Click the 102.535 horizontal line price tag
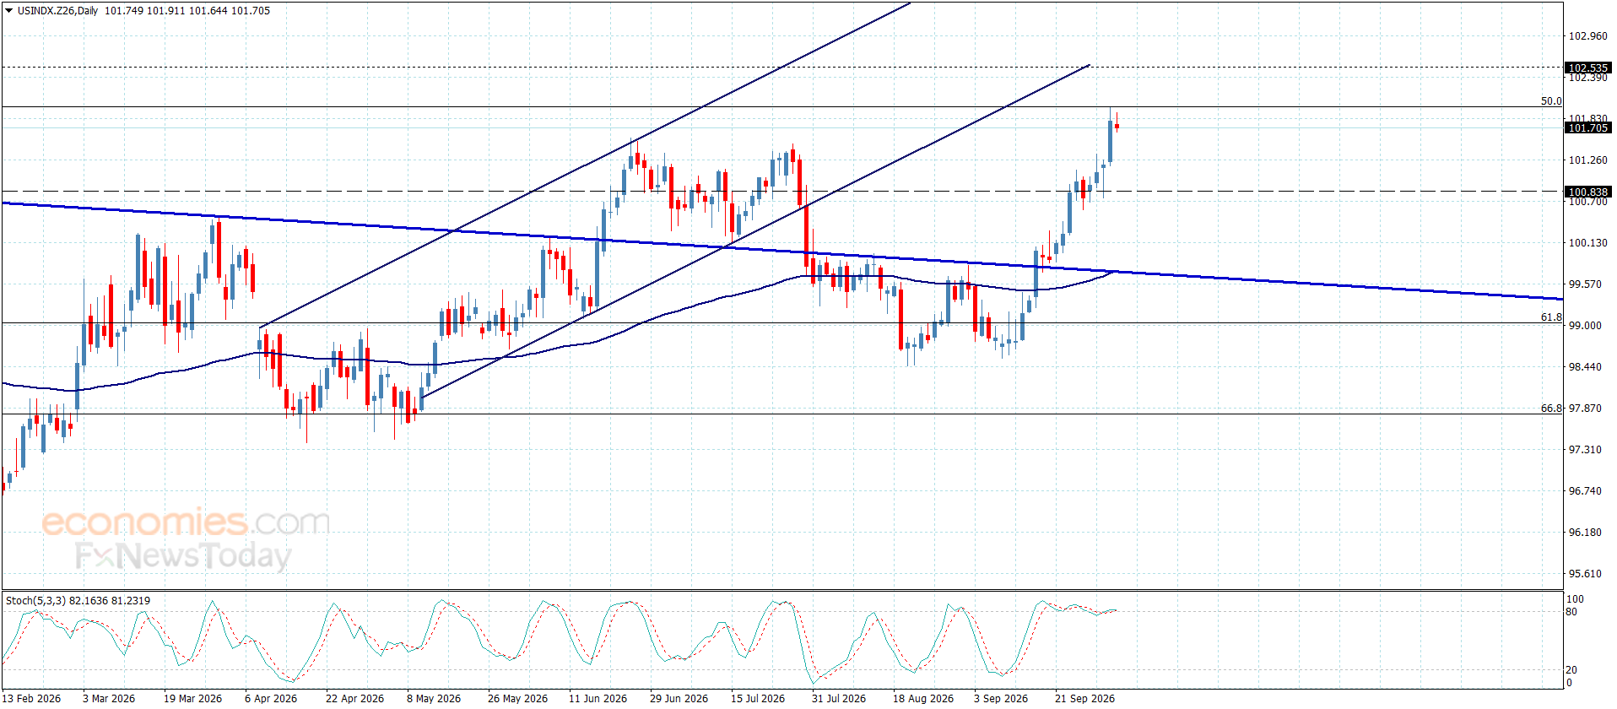Screen dimensions: 1617x709 [1587, 68]
